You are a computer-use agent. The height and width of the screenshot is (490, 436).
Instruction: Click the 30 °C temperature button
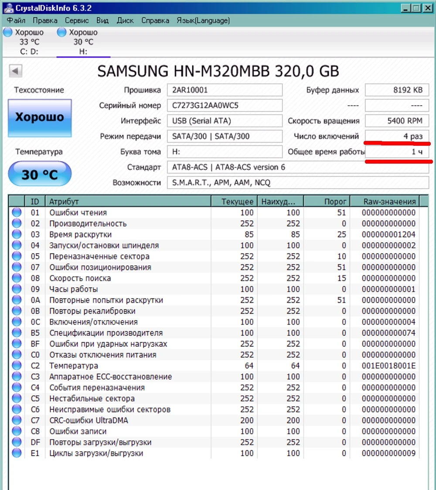click(40, 174)
